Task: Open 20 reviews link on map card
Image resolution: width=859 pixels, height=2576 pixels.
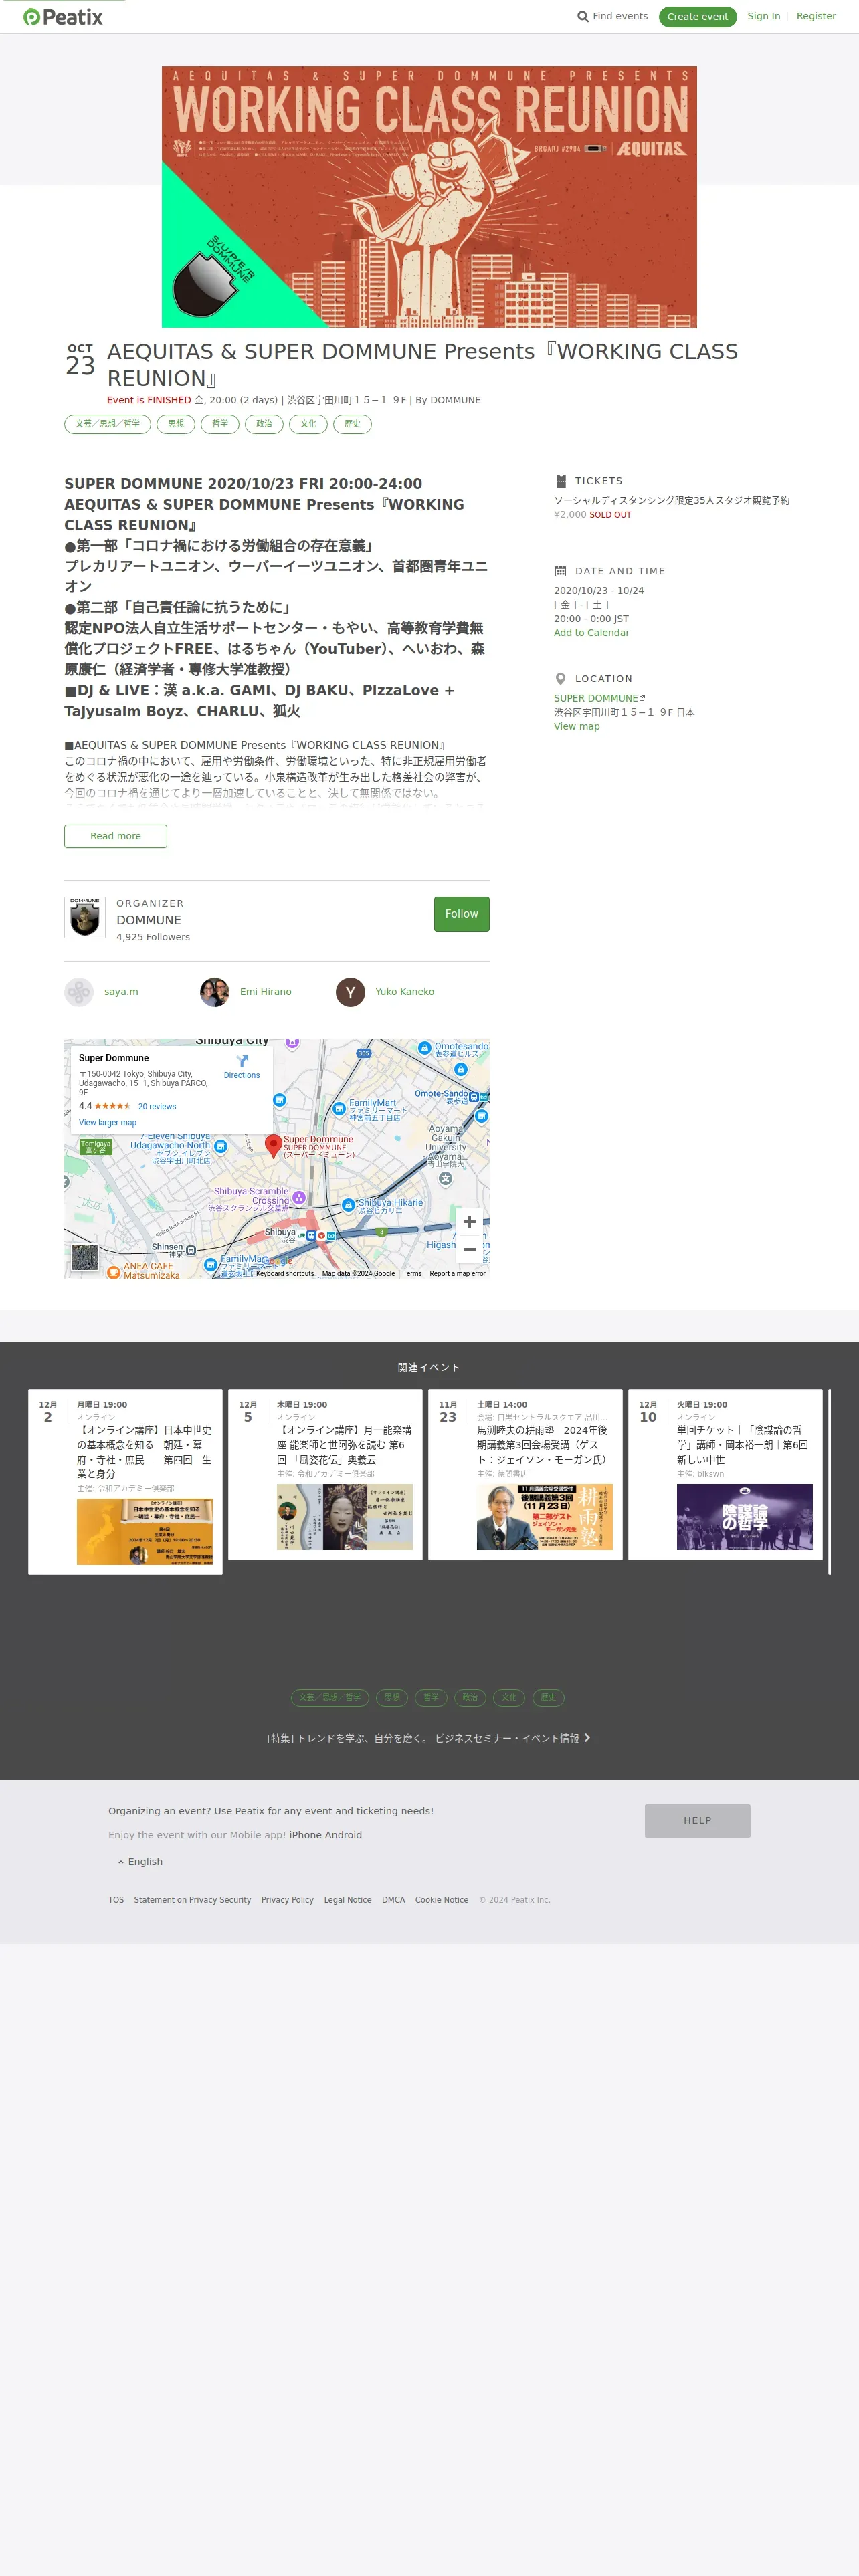Action: [157, 1107]
